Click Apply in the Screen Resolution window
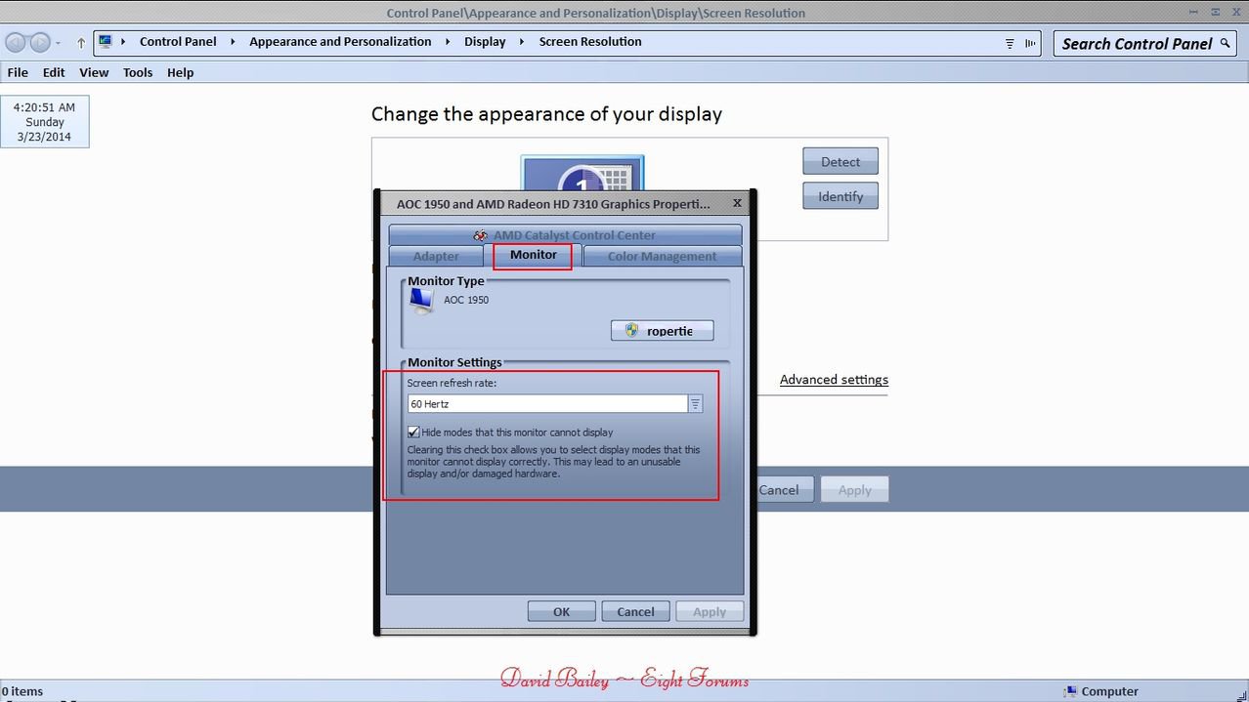This screenshot has width=1249, height=702. [854, 490]
